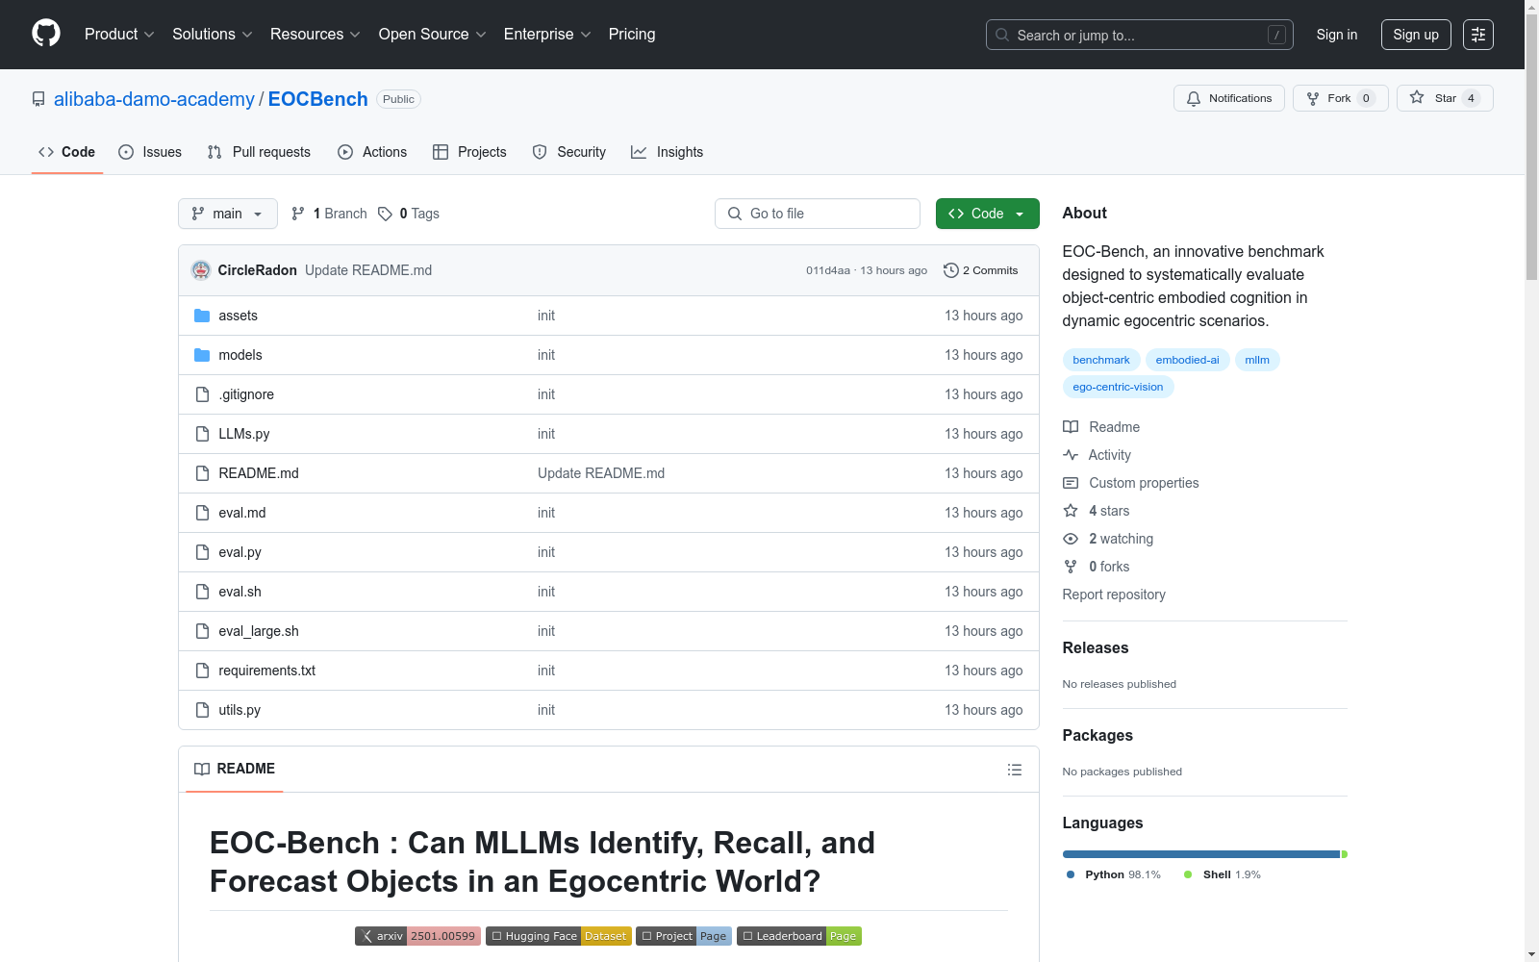Expand the Open Source menu
1539x962 pixels.
click(x=433, y=35)
